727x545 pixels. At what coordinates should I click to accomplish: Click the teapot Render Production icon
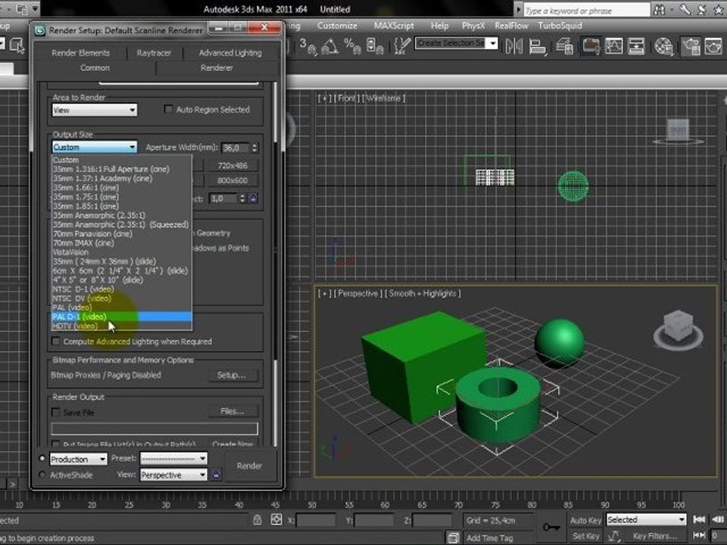coord(713,46)
